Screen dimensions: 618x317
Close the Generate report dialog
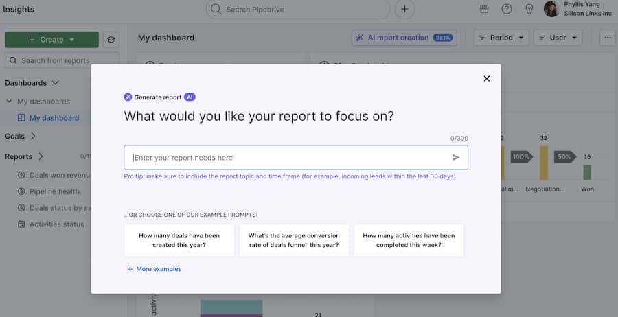coord(486,79)
